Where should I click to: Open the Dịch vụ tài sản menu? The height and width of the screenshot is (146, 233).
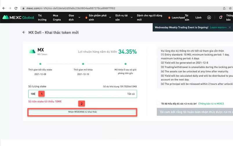tap(121, 17)
